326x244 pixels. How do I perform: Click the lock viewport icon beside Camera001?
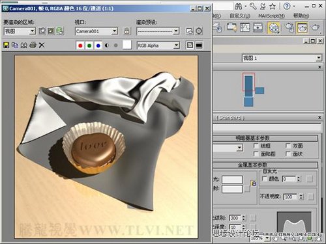click(127, 31)
